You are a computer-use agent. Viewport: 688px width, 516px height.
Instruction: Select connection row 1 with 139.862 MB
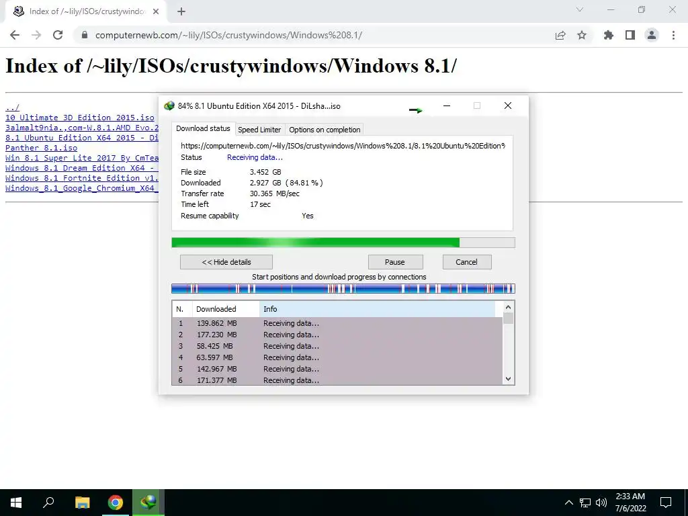click(337, 323)
